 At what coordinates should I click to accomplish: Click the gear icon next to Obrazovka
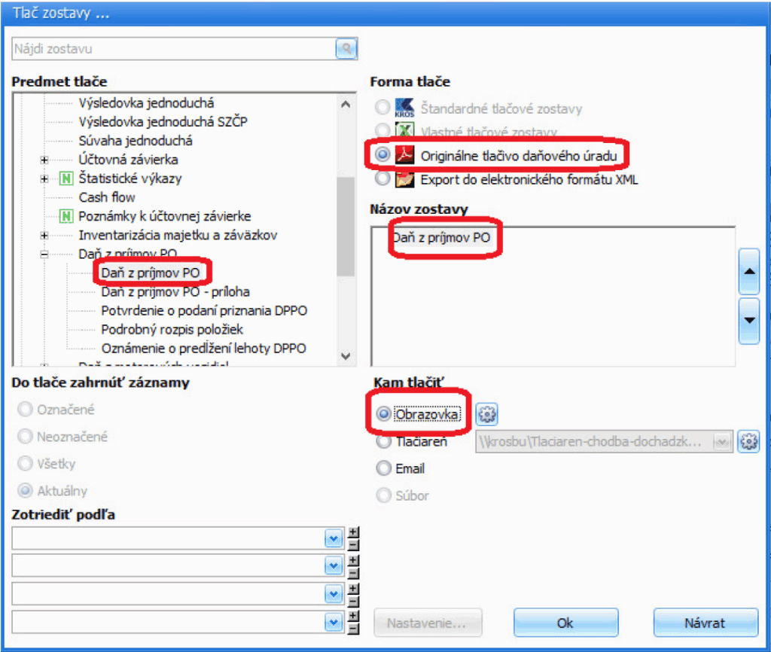(x=489, y=414)
